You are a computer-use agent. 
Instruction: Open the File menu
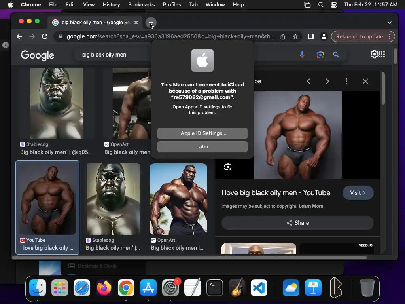pyautogui.click(x=53, y=5)
